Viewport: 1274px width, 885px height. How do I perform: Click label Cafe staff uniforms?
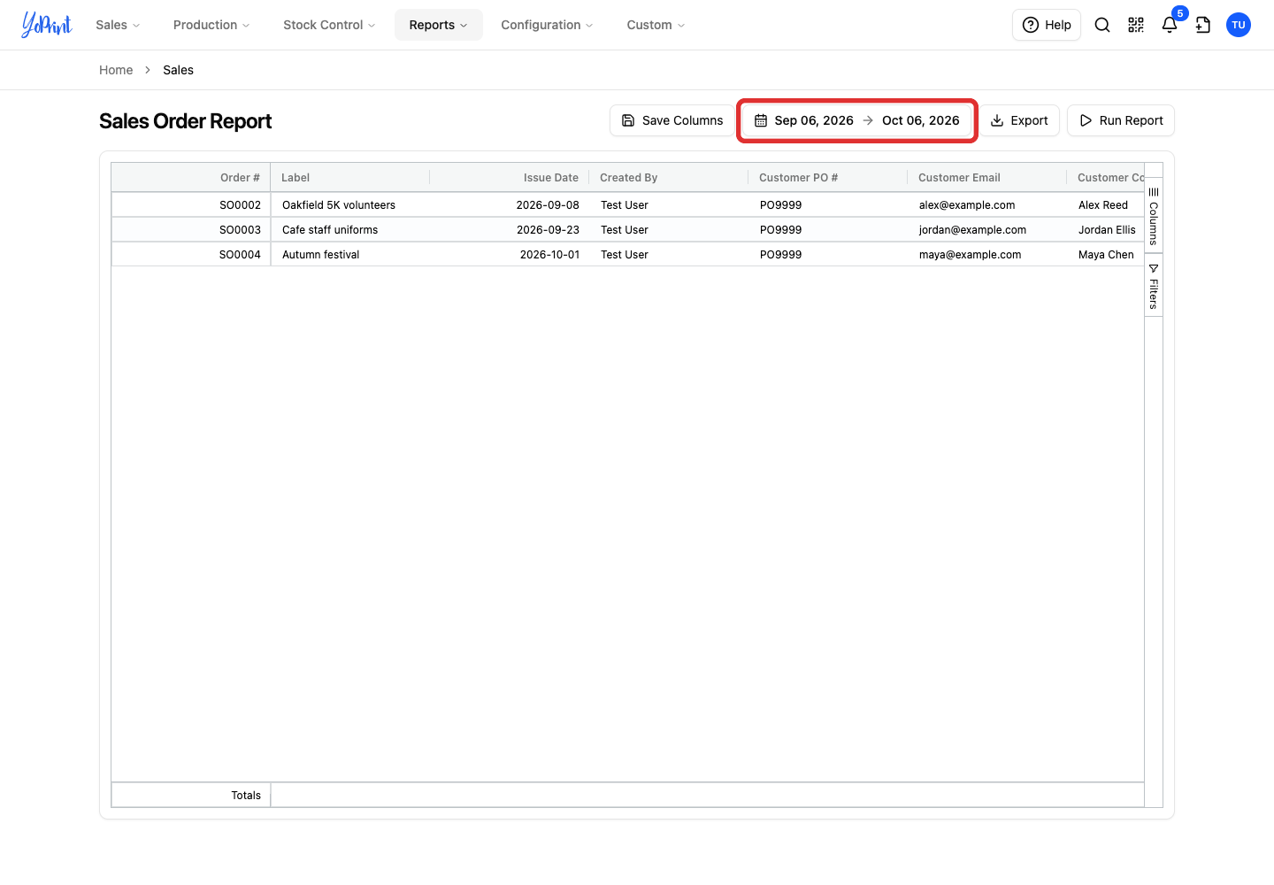[x=330, y=230]
